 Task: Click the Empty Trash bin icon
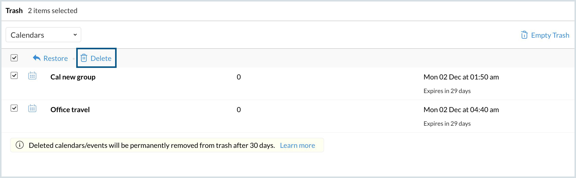click(x=524, y=35)
